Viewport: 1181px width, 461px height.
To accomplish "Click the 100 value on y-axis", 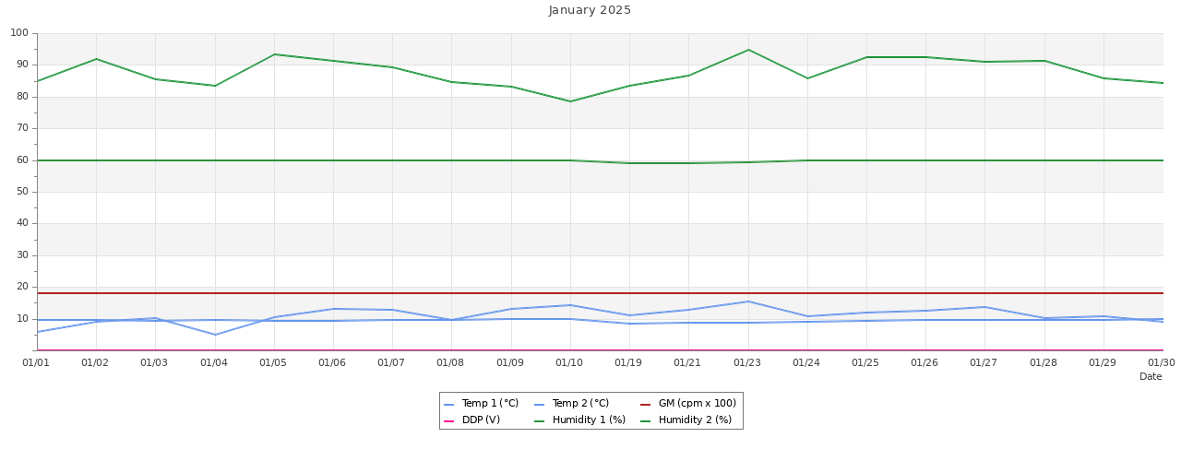I will (x=19, y=33).
